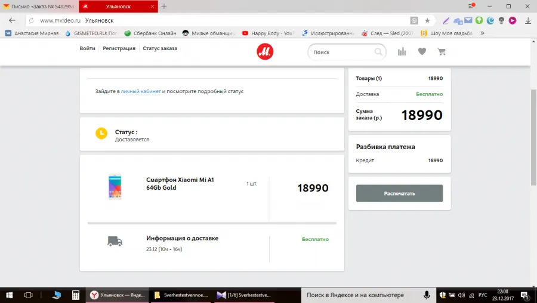Viewport: 537px width, 303px height.
Task: Follow the личный кабинет link
Action: 141,91
